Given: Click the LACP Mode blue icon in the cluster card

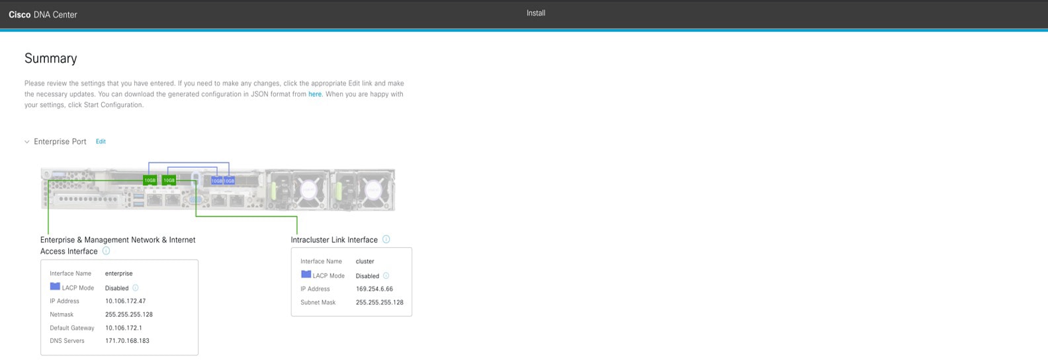Looking at the screenshot, I should click(x=306, y=275).
